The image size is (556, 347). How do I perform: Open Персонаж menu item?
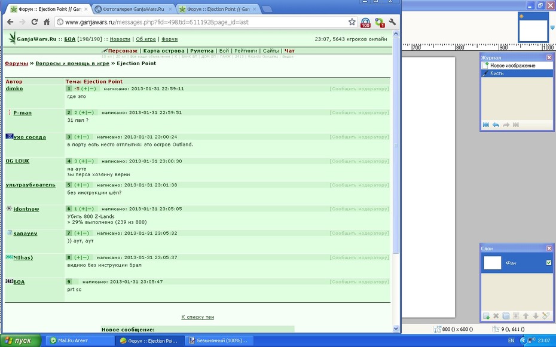tap(123, 51)
